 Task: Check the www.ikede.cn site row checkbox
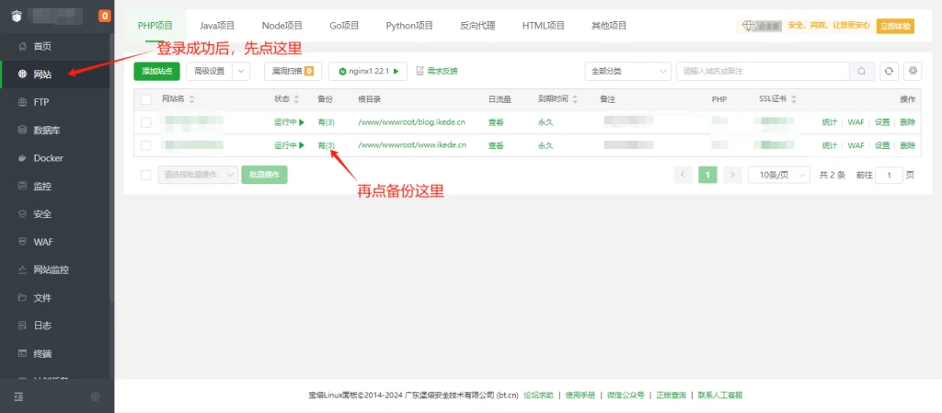point(145,145)
